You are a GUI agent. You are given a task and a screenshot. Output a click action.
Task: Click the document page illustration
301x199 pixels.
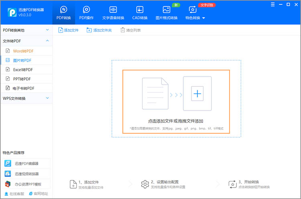[x=155, y=93]
